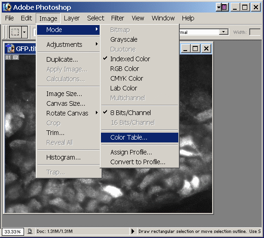Toggle the checked Indexed Color mode
This screenshot has height=238, width=264.
[139, 59]
